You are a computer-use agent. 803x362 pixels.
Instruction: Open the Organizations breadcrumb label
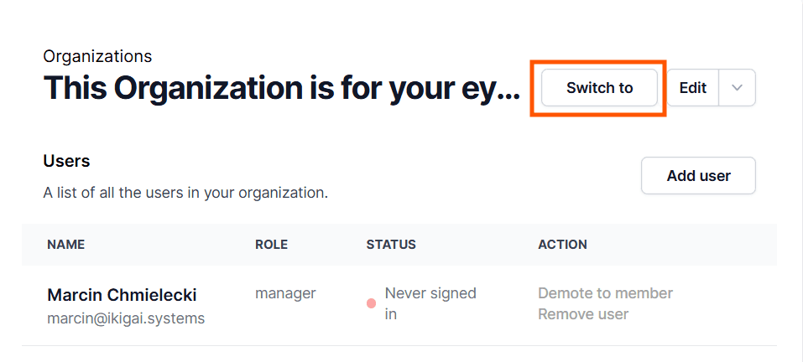[97, 56]
